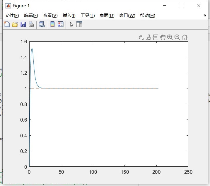Click the x-axis tick label 50
The image size is (210, 186).
click(x=61, y=172)
